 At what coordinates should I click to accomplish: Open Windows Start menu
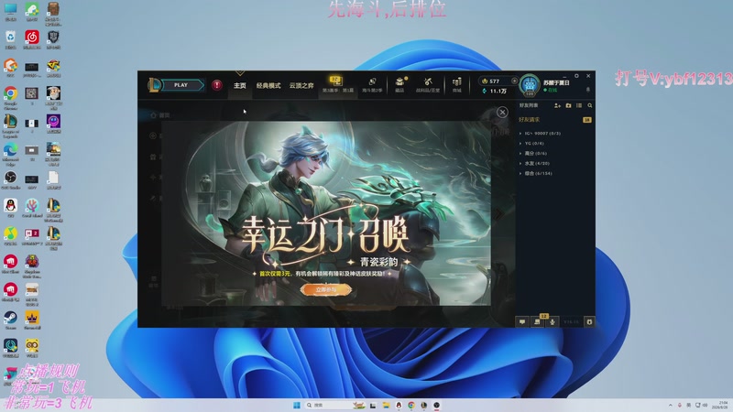click(296, 405)
